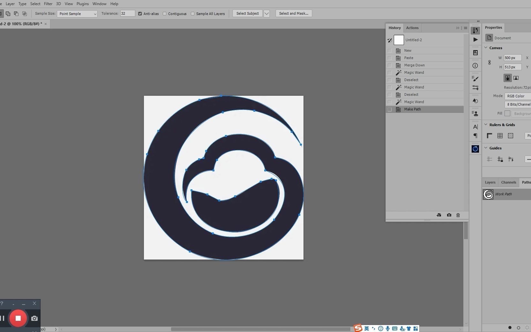Click the canvas Fill color swatch
Image resolution: width=531 pixels, height=332 pixels.
507,113
